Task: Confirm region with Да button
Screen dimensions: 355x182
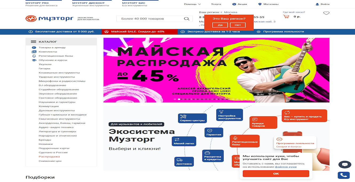Action: [220, 25]
